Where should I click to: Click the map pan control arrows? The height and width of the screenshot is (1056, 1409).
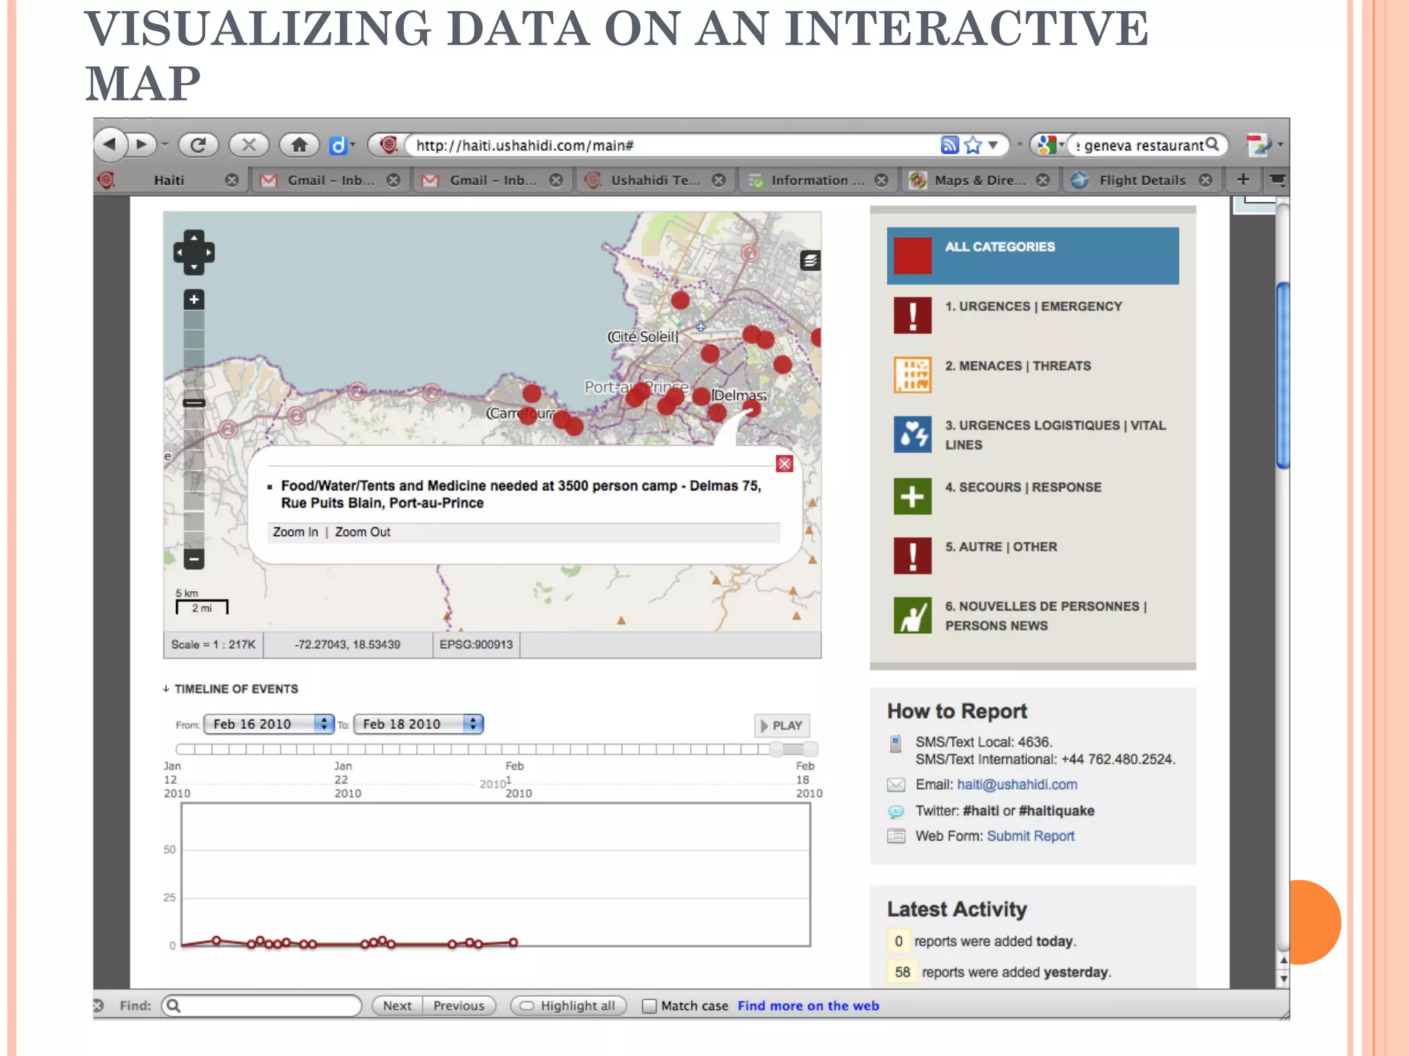tap(194, 252)
